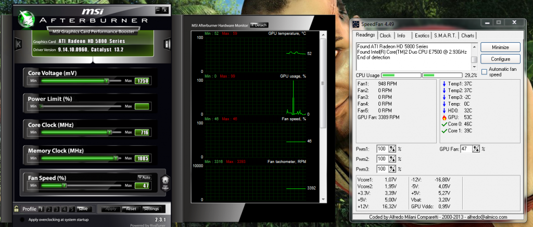Toggle the Fan Speed Auto button

point(145,178)
